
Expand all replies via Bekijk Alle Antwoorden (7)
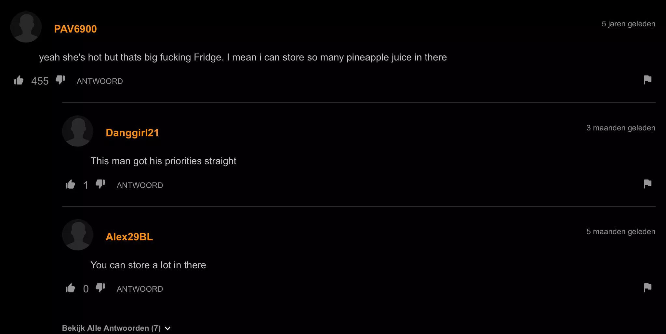pyautogui.click(x=111, y=328)
